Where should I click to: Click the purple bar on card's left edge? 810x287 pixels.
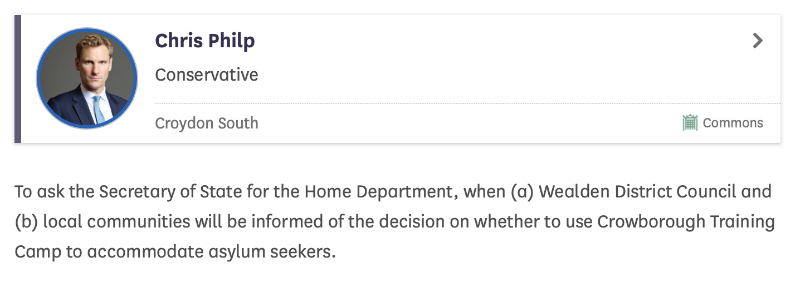tap(18, 79)
